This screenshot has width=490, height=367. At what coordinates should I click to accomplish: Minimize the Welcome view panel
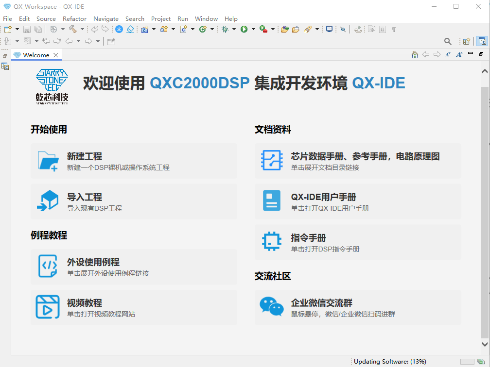471,54
